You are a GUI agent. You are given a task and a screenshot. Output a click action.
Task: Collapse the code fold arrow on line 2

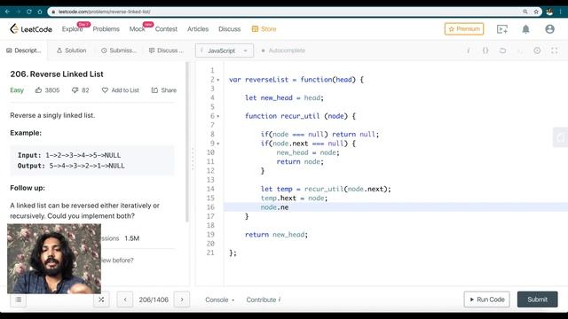pyautogui.click(x=218, y=80)
